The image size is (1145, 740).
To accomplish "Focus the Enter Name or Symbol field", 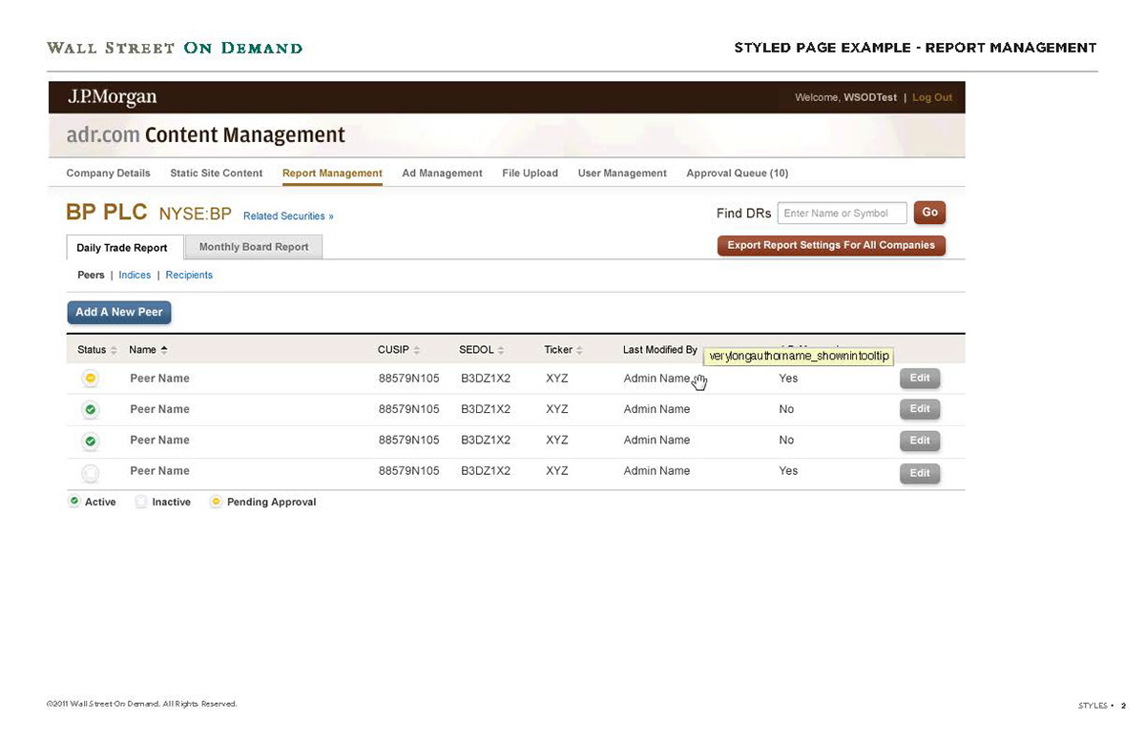I will click(842, 213).
